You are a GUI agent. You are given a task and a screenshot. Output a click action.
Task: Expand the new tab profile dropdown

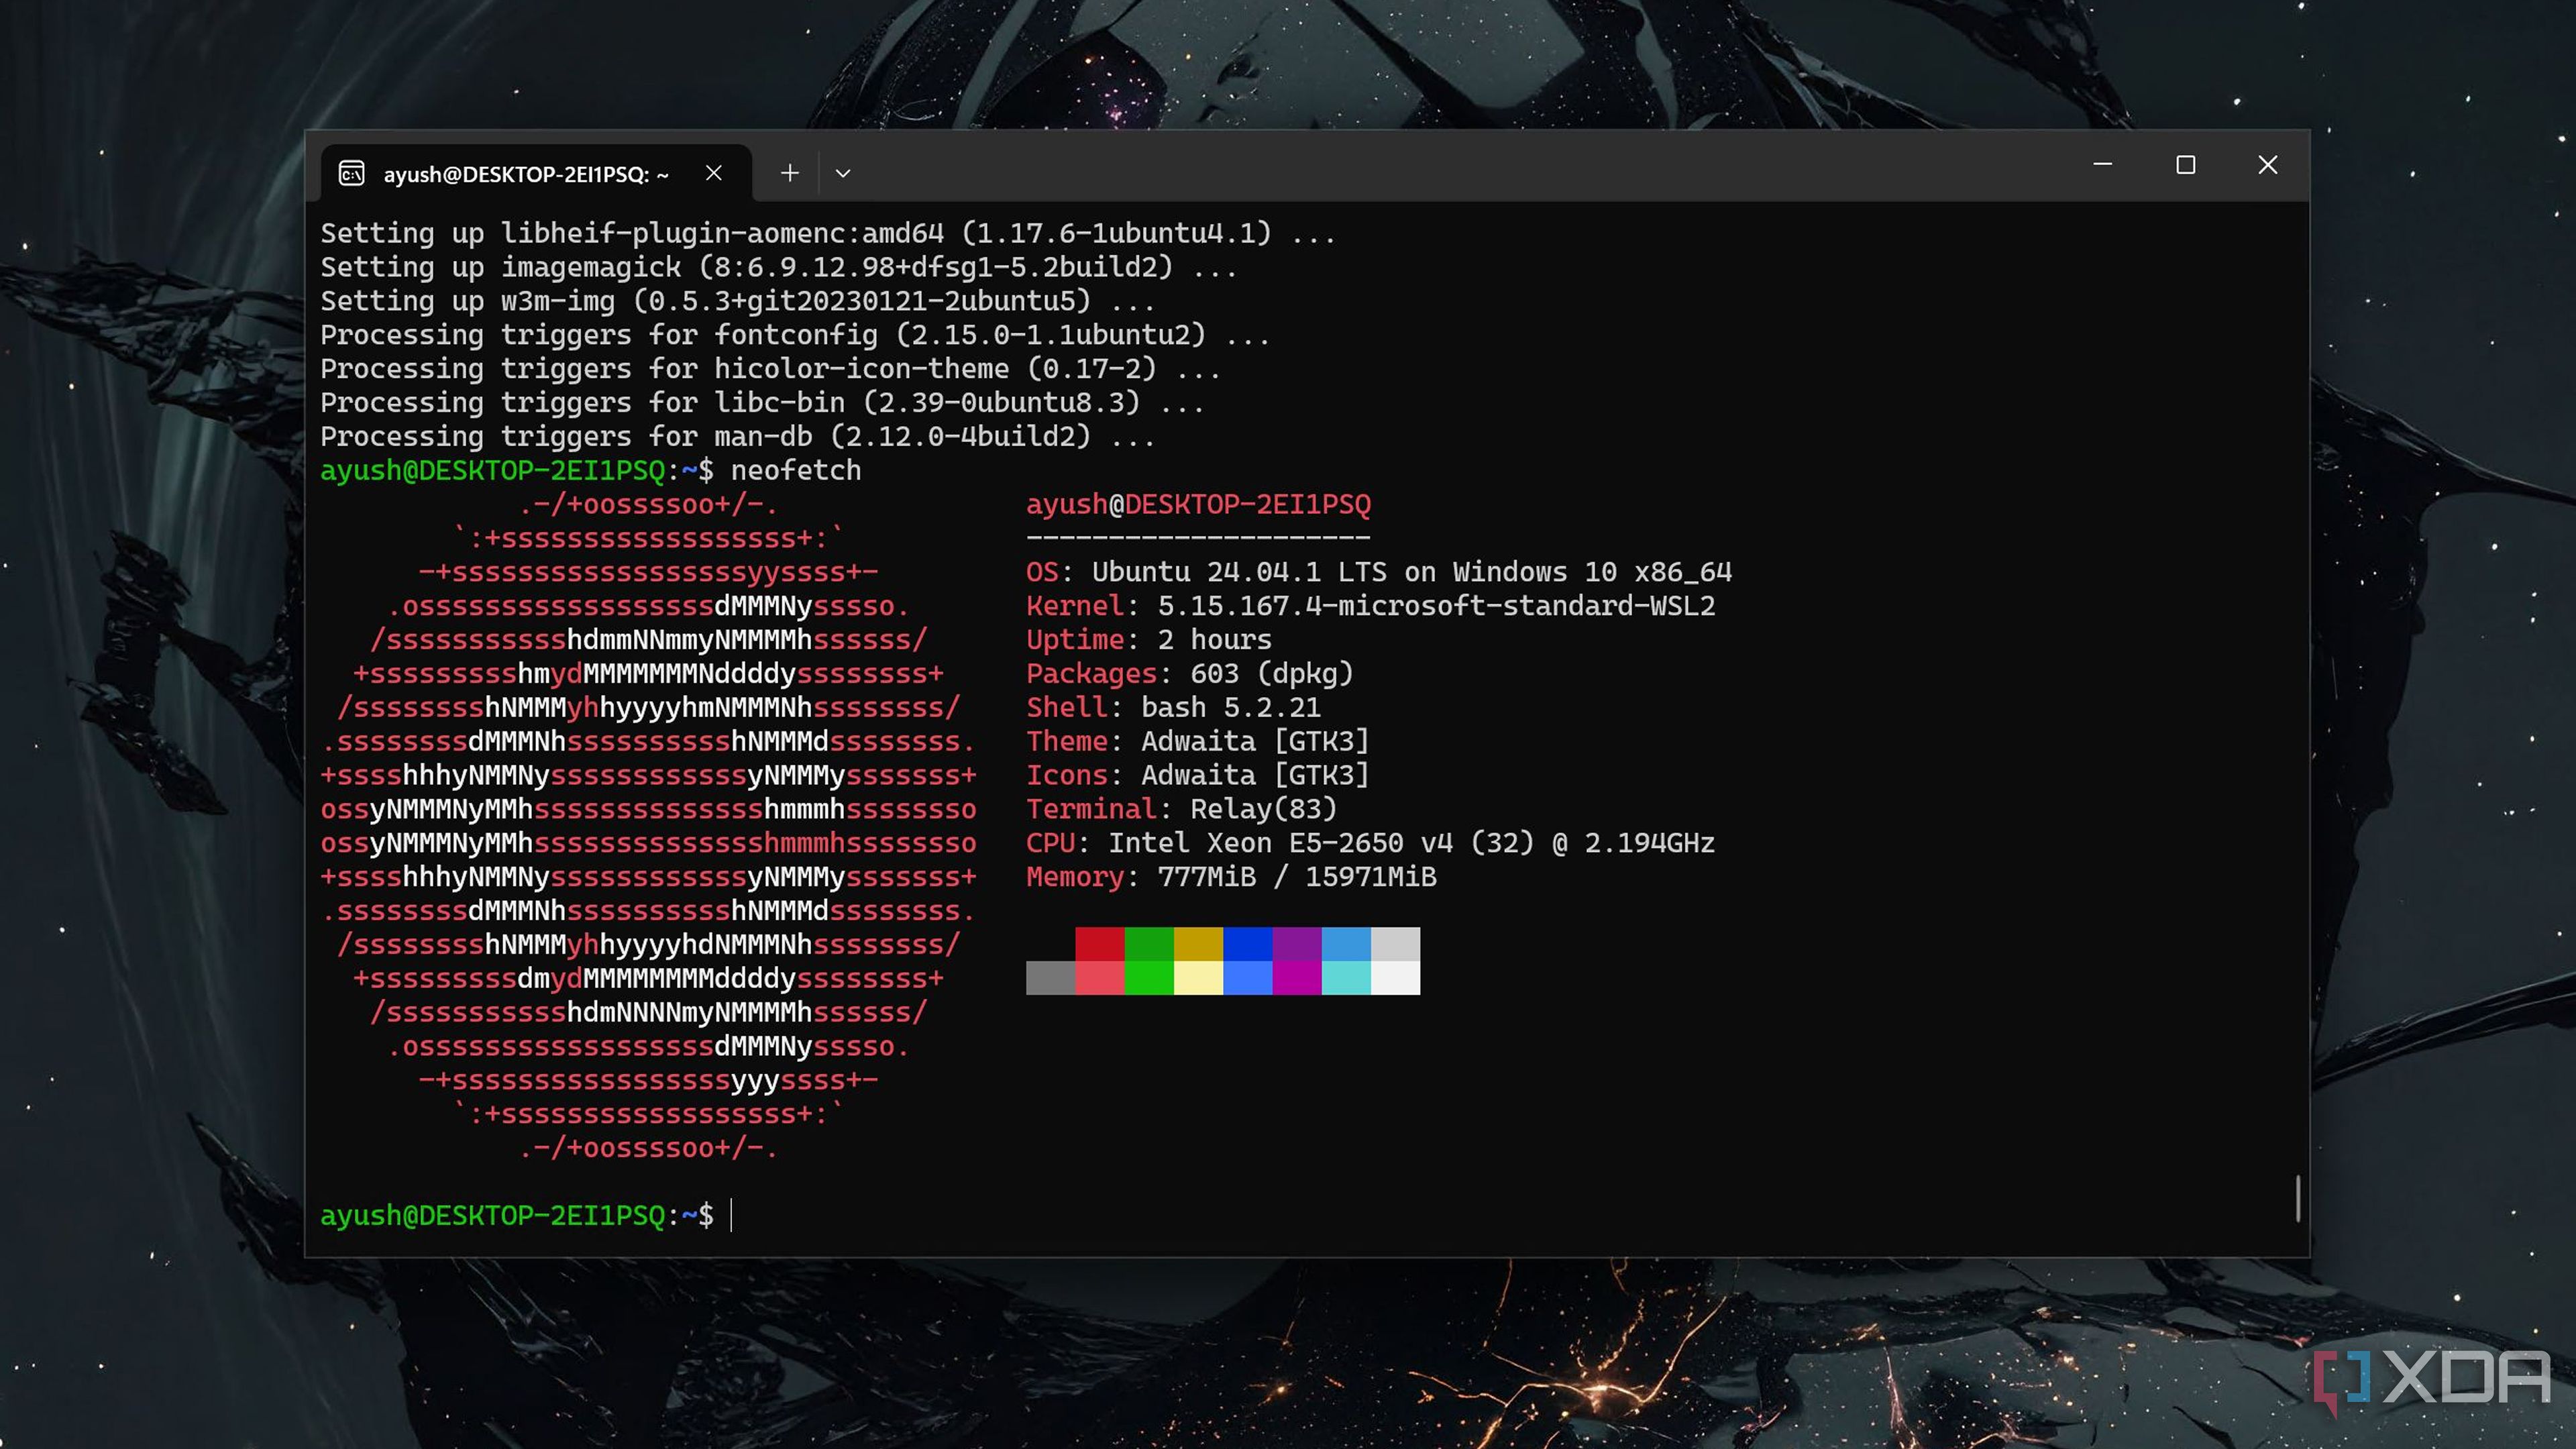pyautogui.click(x=843, y=173)
